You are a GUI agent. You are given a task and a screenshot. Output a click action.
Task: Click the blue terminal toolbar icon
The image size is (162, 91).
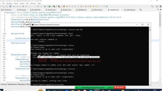pyautogui.click(x=10, y=6)
